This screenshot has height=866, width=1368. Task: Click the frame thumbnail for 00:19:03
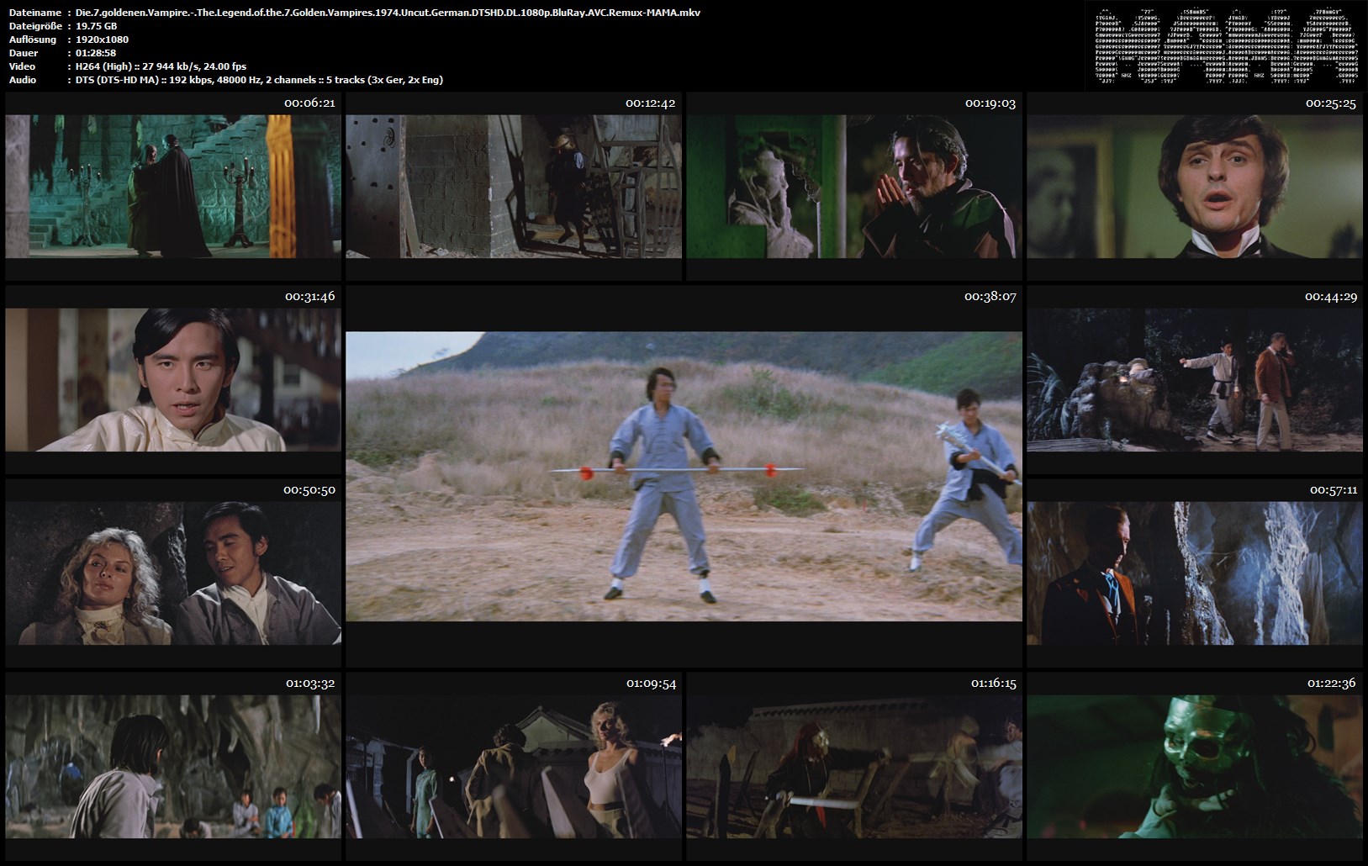coord(854,186)
